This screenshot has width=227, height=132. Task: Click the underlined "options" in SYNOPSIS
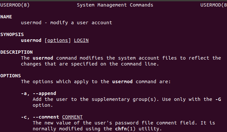coord(58,40)
